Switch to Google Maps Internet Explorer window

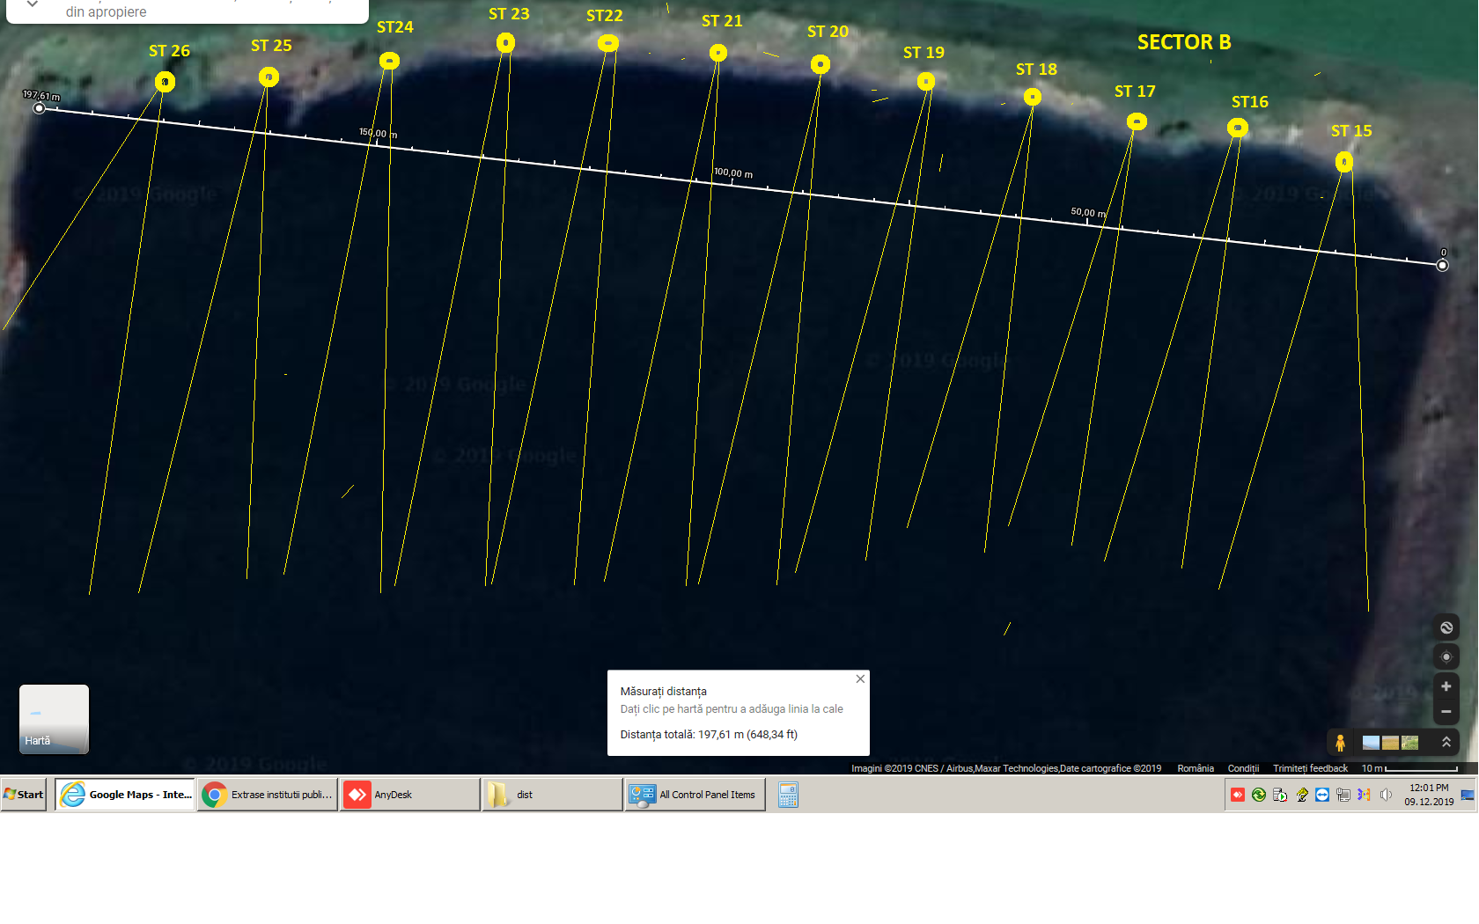point(125,795)
